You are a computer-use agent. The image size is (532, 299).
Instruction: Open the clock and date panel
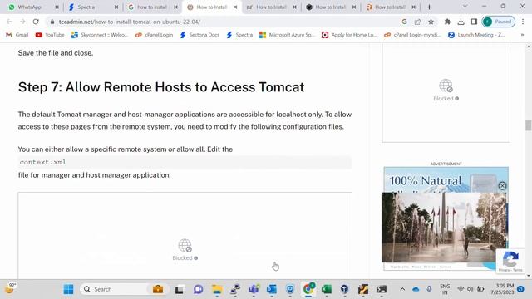click(x=502, y=289)
